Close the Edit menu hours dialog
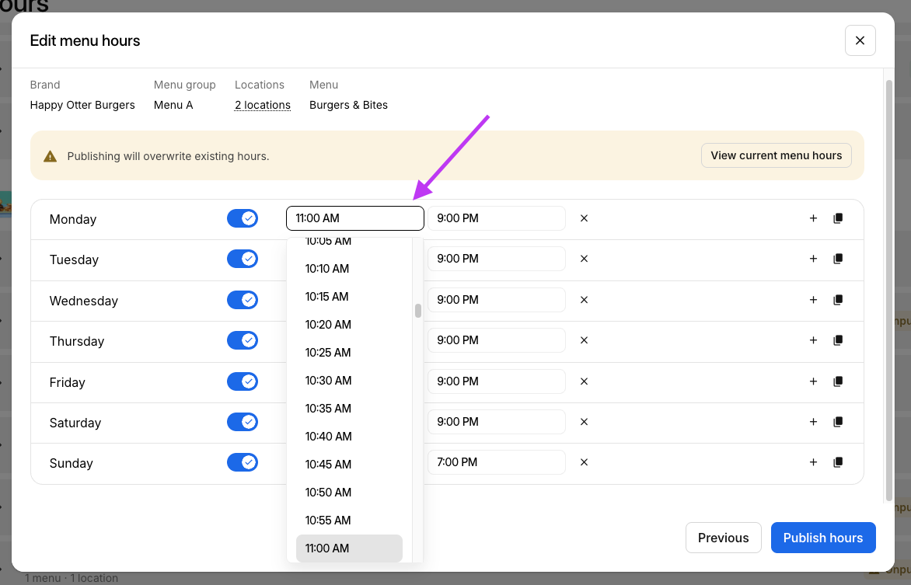This screenshot has height=585, width=911. point(860,40)
